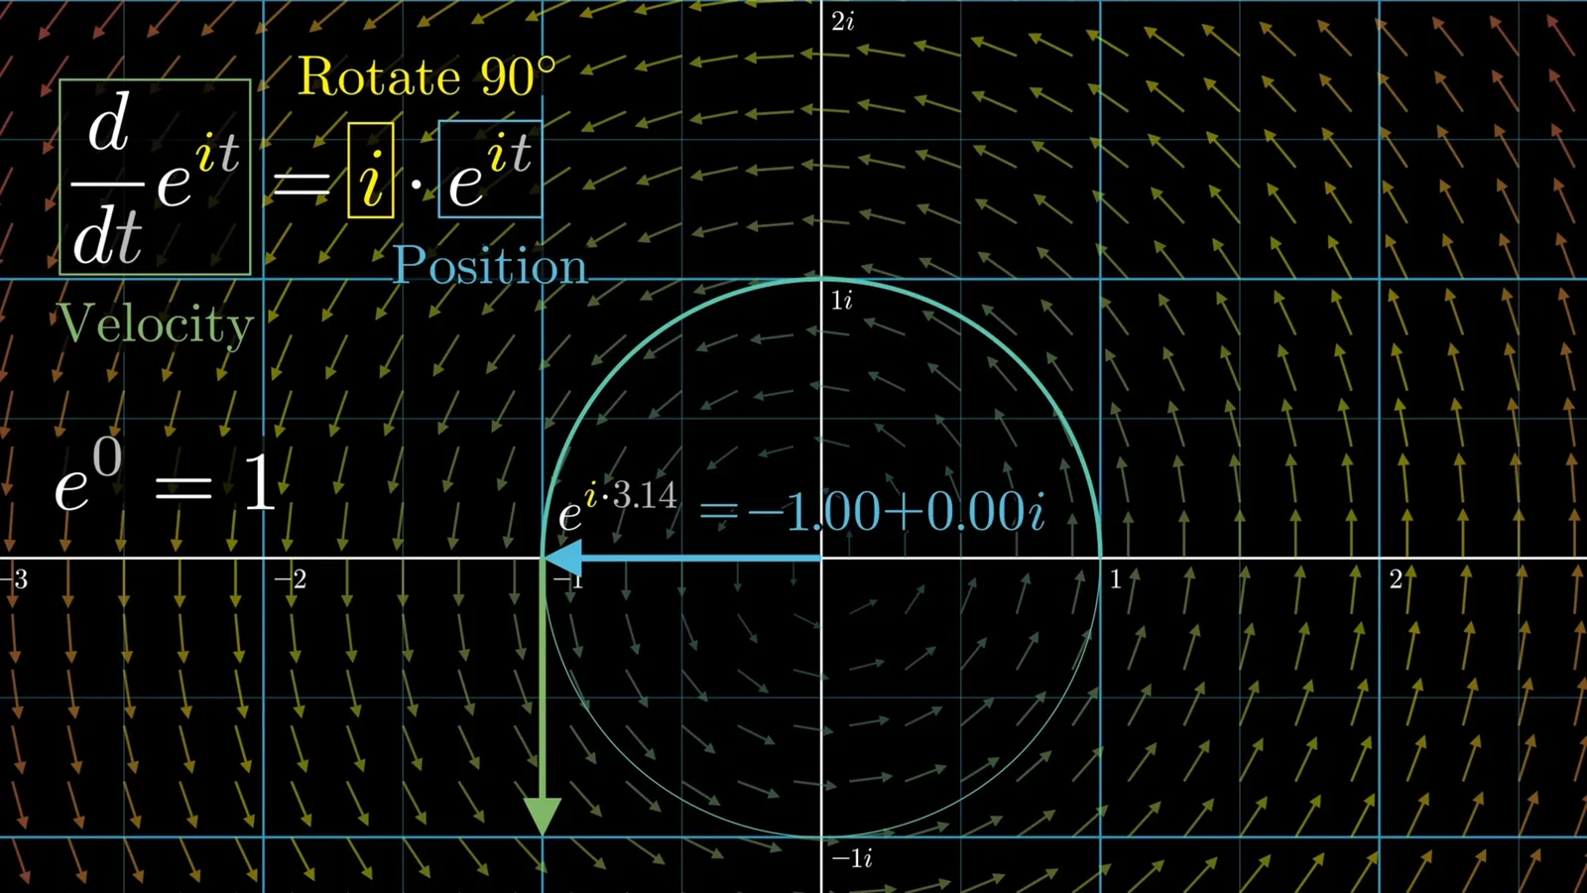Image resolution: width=1587 pixels, height=893 pixels.
Task: Click the '−1i' axis label
Action: point(852,858)
